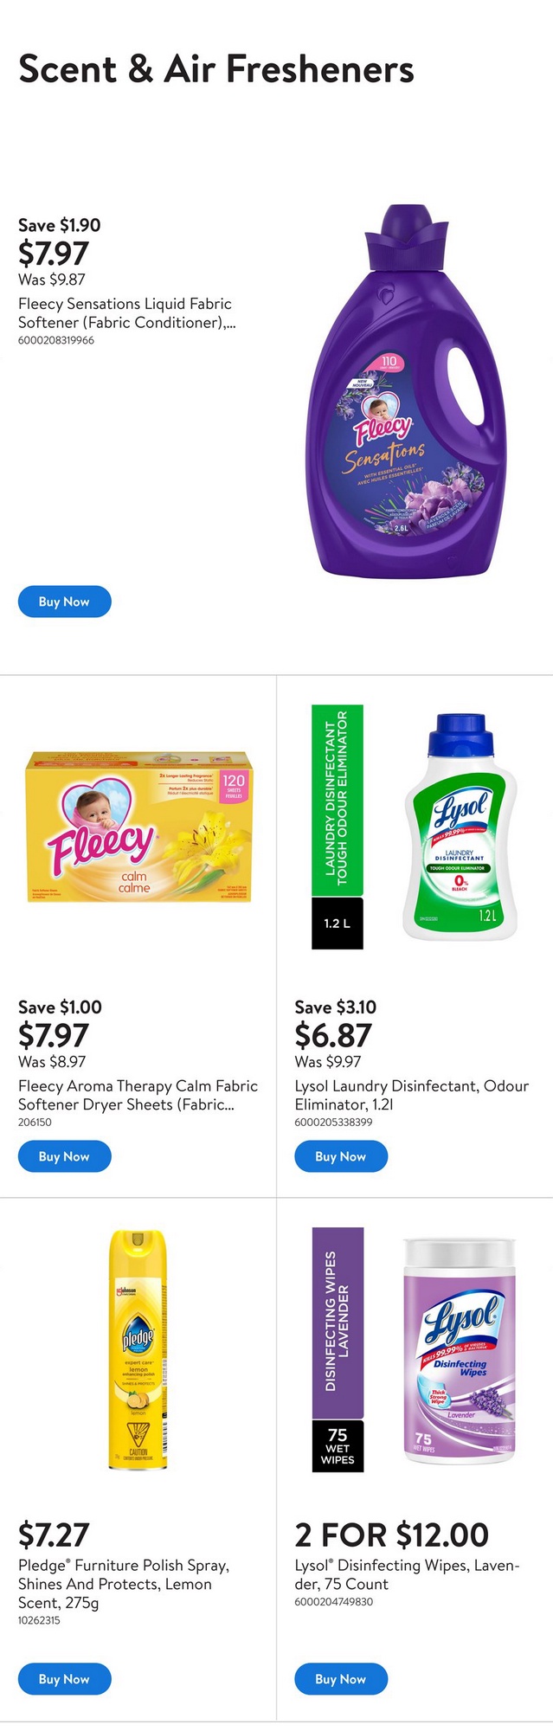Open the yellow Fleecy calm box image
Image resolution: width=553 pixels, height=1731 pixels.
[138, 827]
